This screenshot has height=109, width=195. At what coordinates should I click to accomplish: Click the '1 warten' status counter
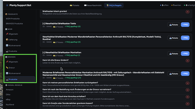tap(176, 5)
